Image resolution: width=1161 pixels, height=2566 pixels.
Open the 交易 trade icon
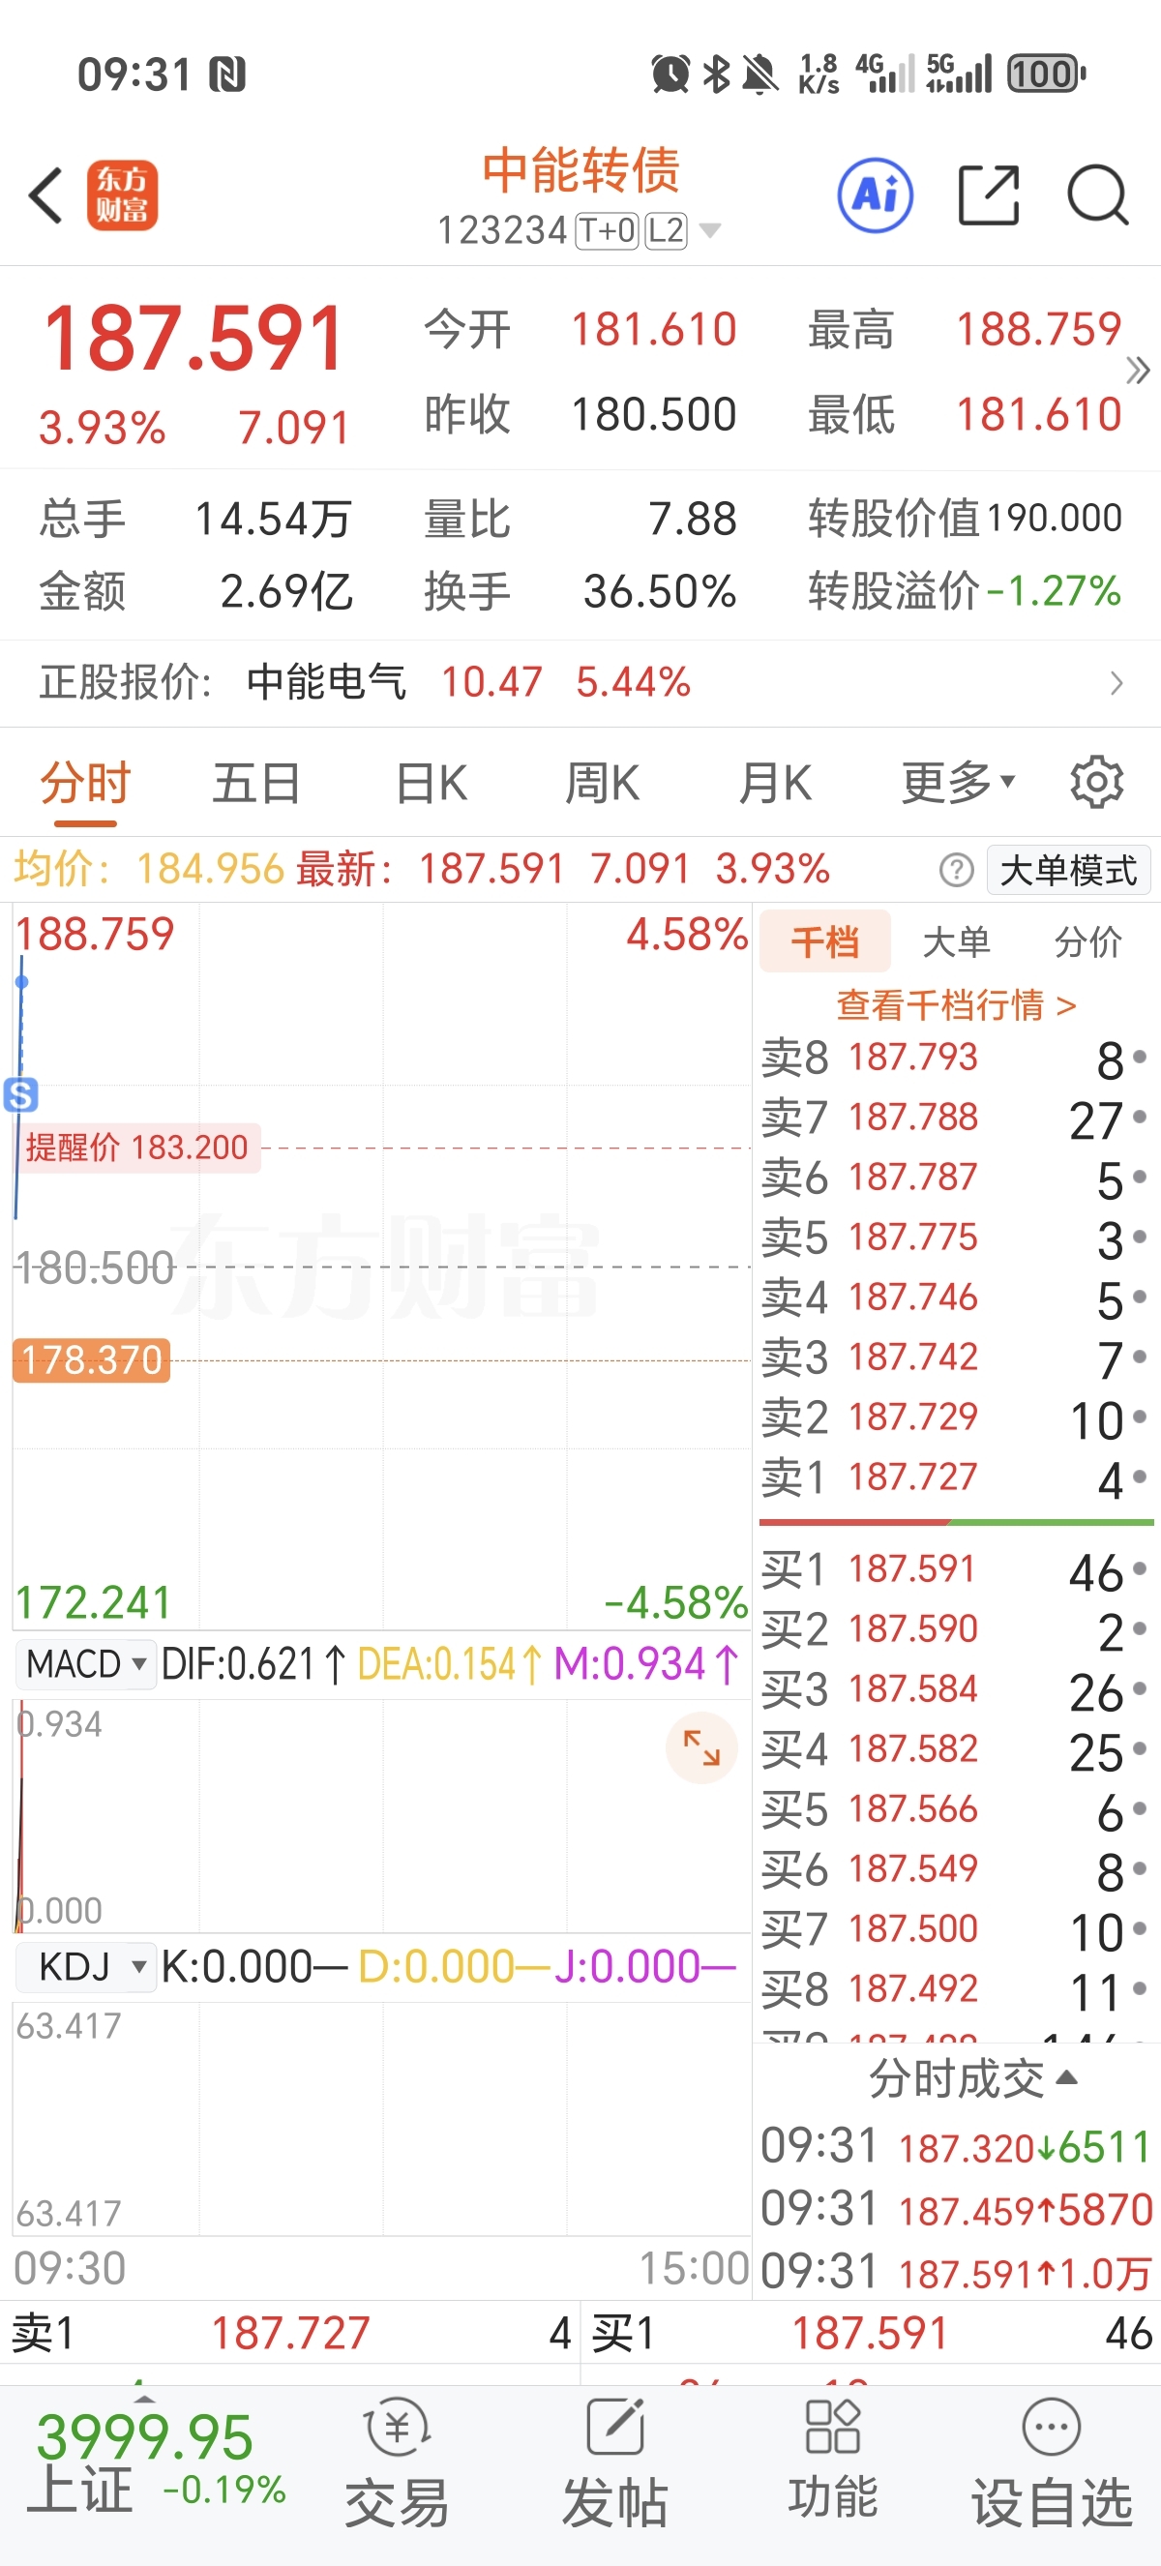(x=397, y=2462)
